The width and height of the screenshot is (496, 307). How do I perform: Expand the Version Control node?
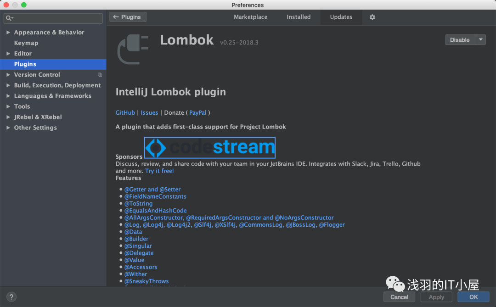[8, 75]
